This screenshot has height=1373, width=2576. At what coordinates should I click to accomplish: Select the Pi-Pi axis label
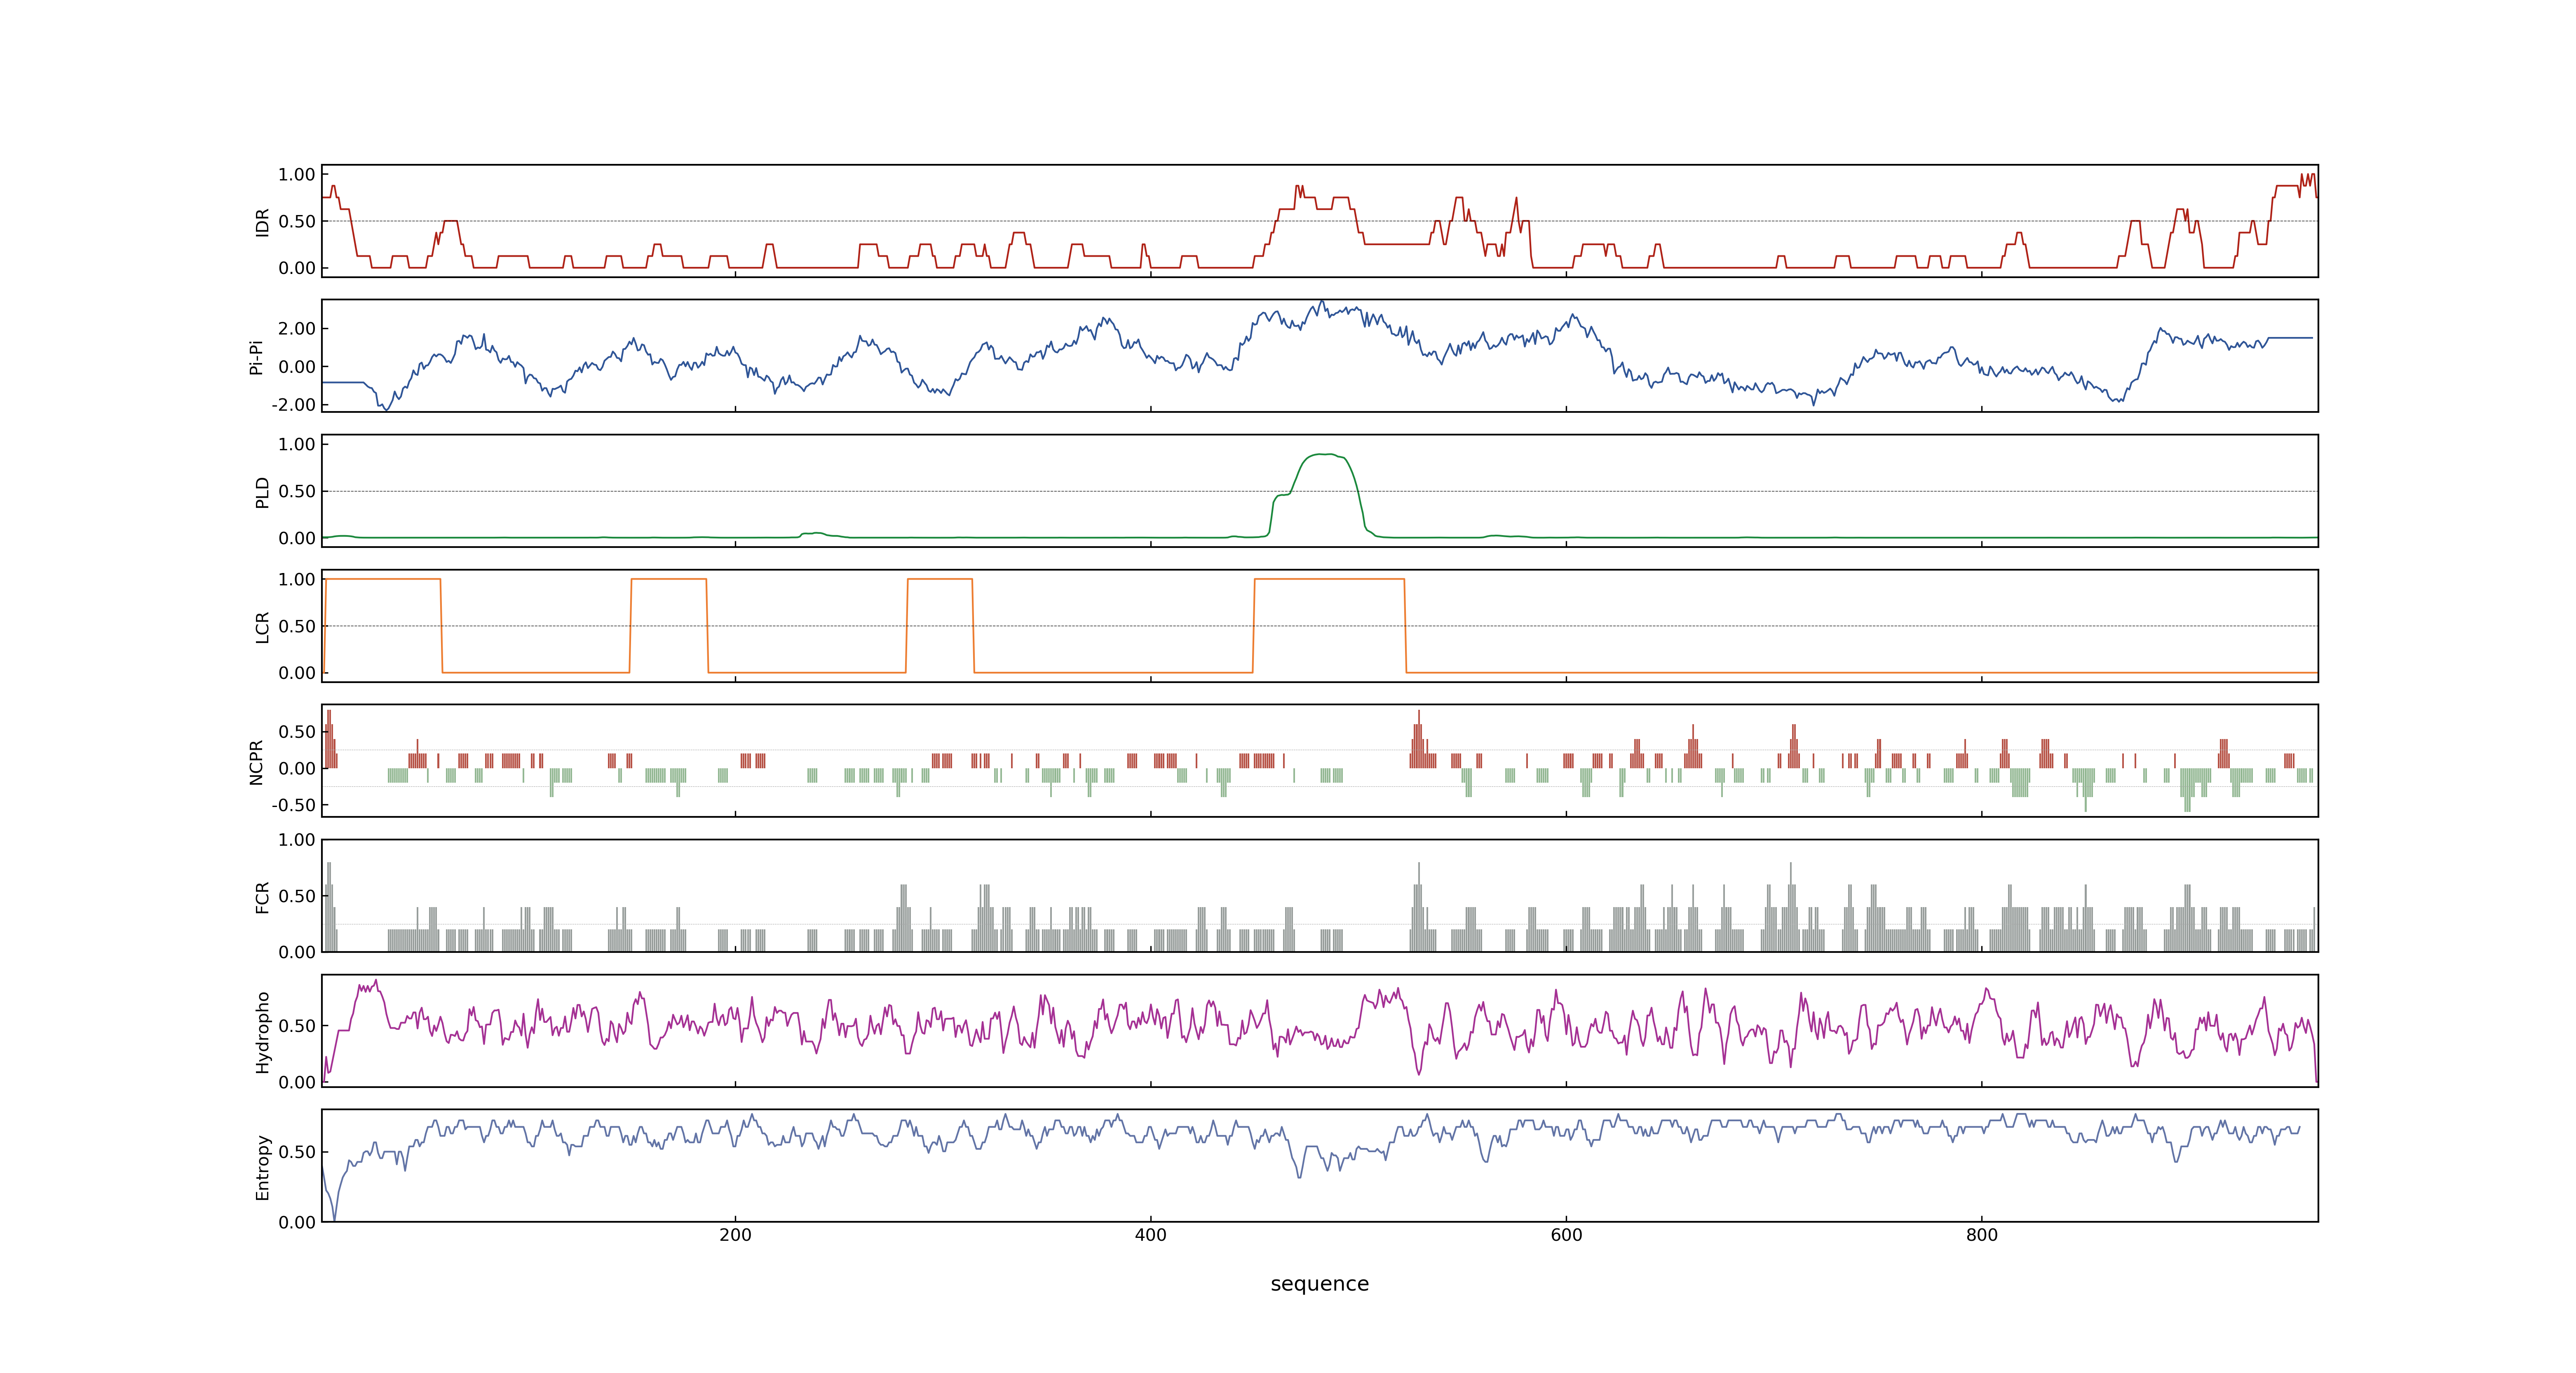(x=256, y=357)
